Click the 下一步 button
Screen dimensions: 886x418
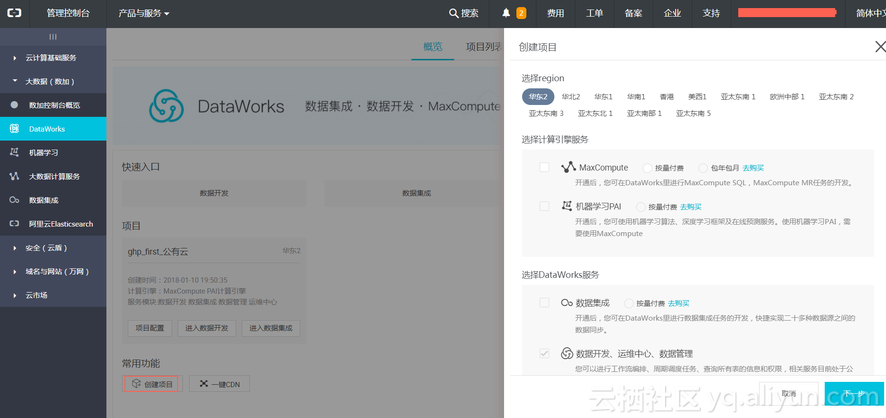854,394
